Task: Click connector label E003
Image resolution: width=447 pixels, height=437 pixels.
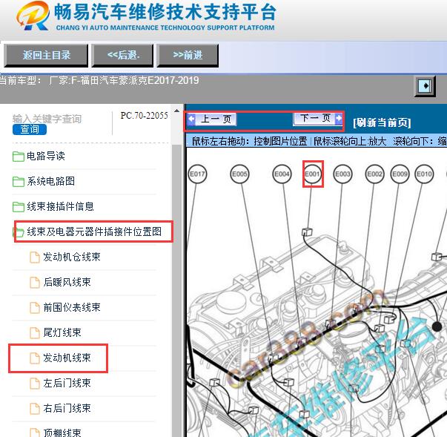Action: 342,174
